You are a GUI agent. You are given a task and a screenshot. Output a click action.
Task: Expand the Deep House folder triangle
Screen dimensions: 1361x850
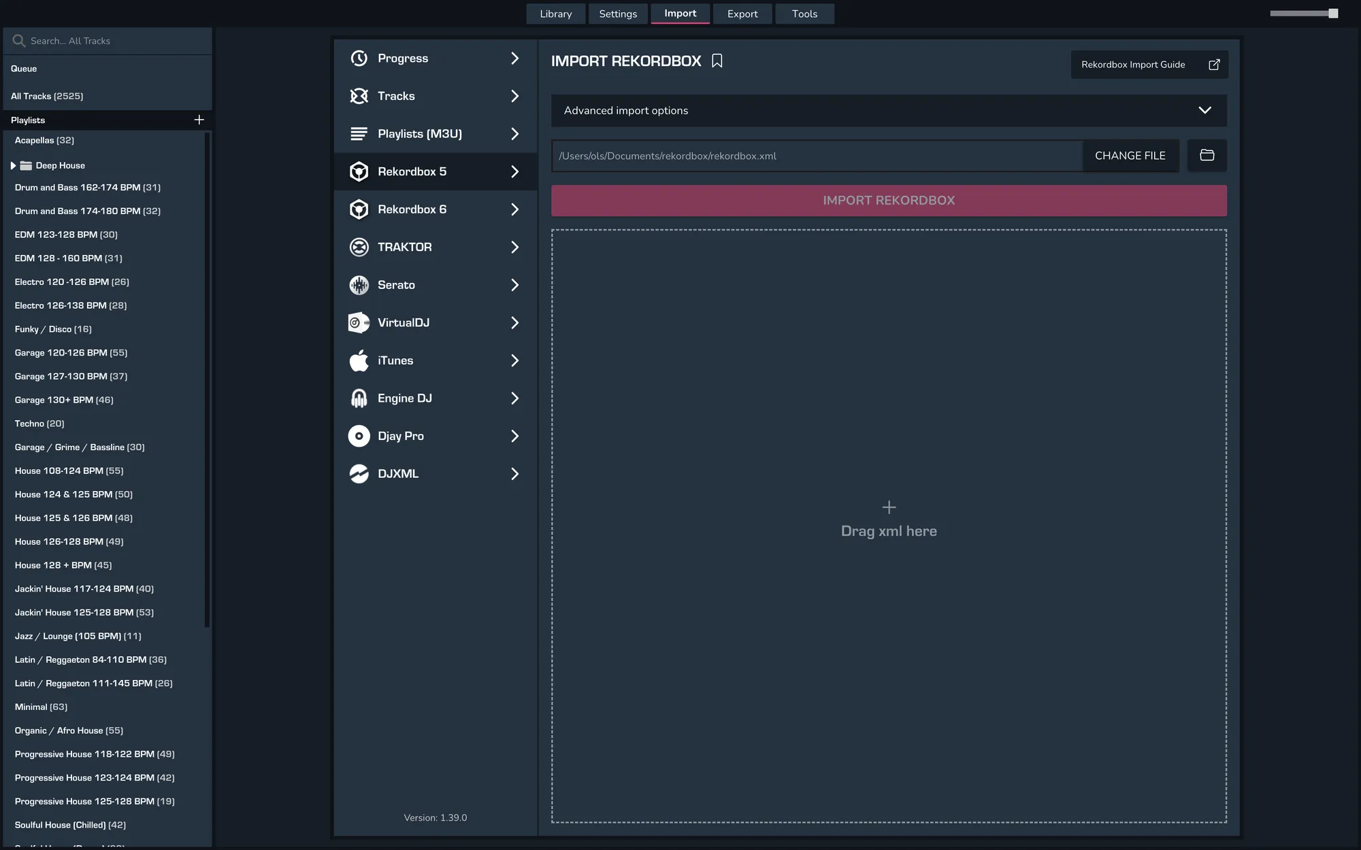pos(13,165)
